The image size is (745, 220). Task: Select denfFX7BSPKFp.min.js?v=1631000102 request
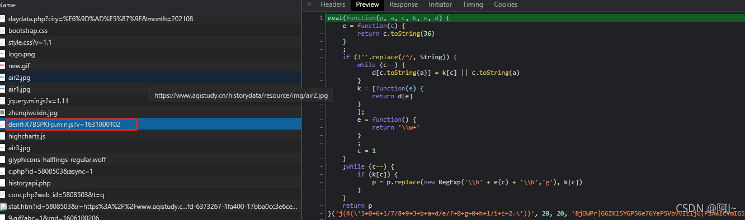point(150,125)
